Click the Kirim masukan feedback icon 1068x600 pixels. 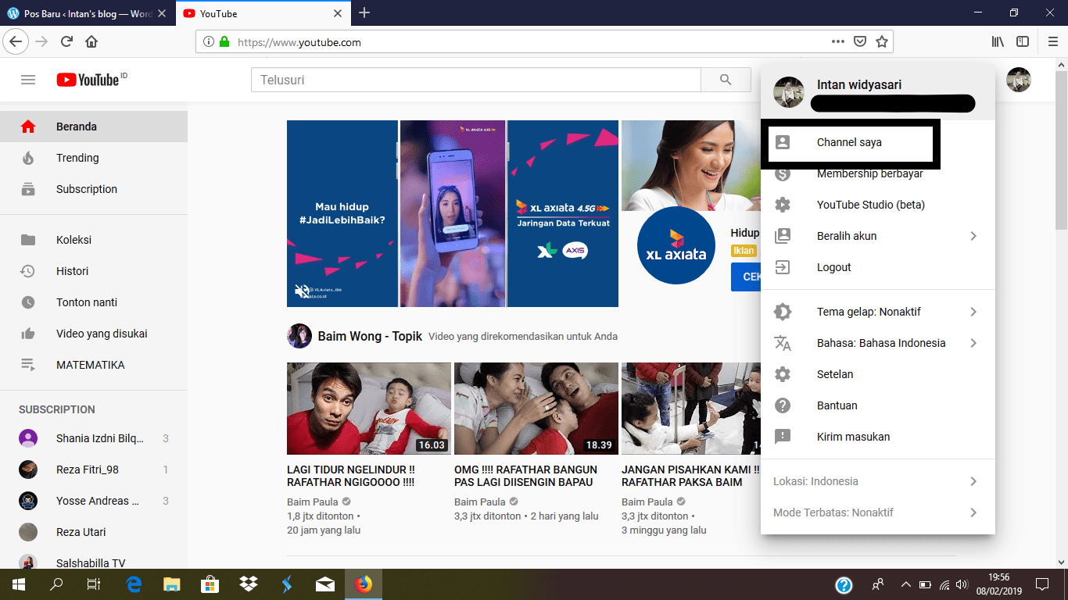782,437
